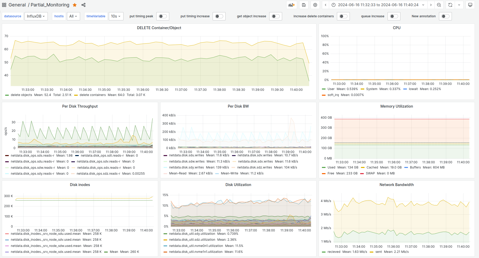This screenshot has width=479, height=258.
Task: Zoom out the time range
Action: pyautogui.click(x=439, y=5)
